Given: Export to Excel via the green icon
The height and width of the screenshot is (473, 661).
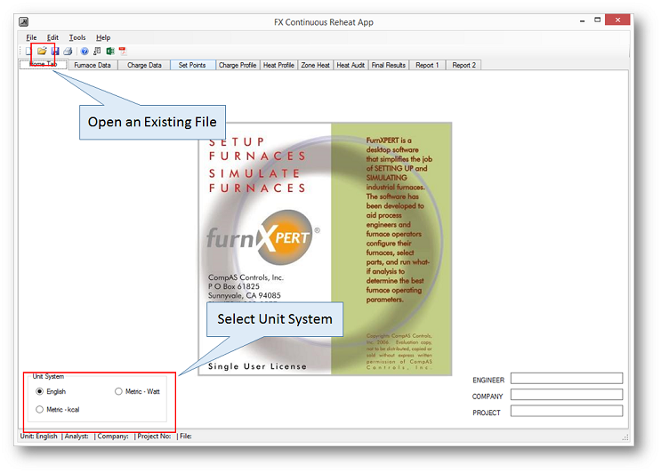Looking at the screenshot, I should [110, 51].
